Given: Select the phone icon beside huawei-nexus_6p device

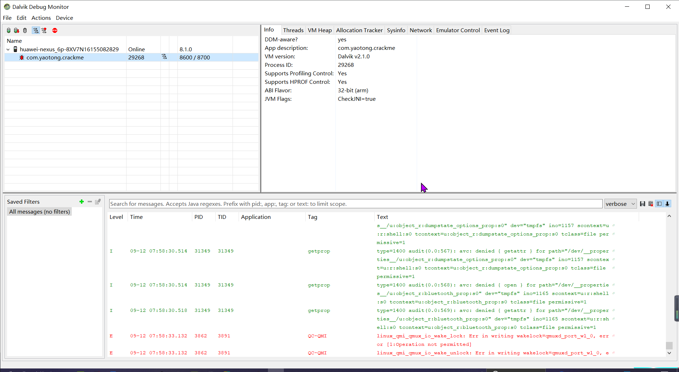Looking at the screenshot, I should pos(15,49).
